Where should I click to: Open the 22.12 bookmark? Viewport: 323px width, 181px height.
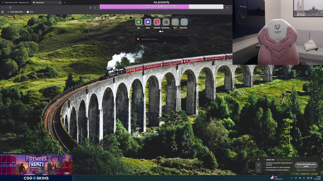(30, 12)
